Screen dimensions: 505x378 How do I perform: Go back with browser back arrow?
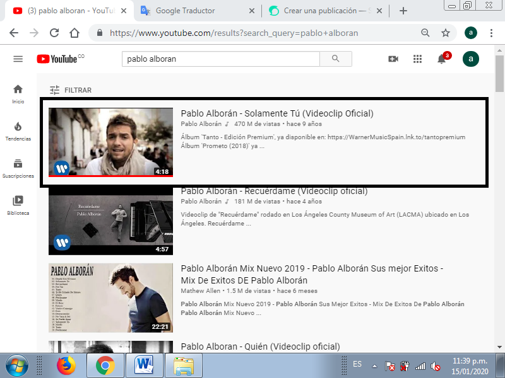pos(14,33)
